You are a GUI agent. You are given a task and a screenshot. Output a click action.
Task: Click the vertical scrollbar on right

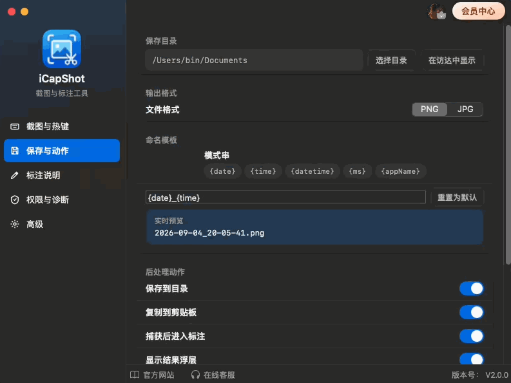coord(508,145)
